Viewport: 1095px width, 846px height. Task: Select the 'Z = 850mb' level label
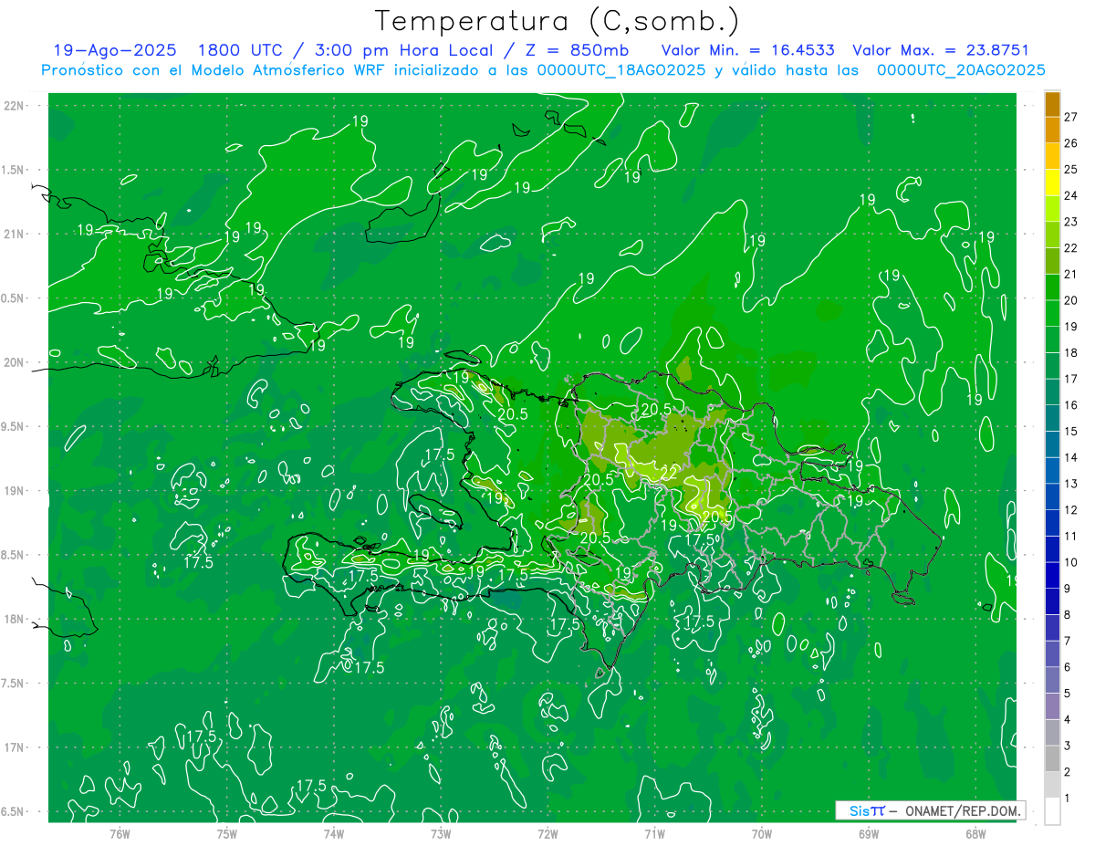[x=574, y=50]
